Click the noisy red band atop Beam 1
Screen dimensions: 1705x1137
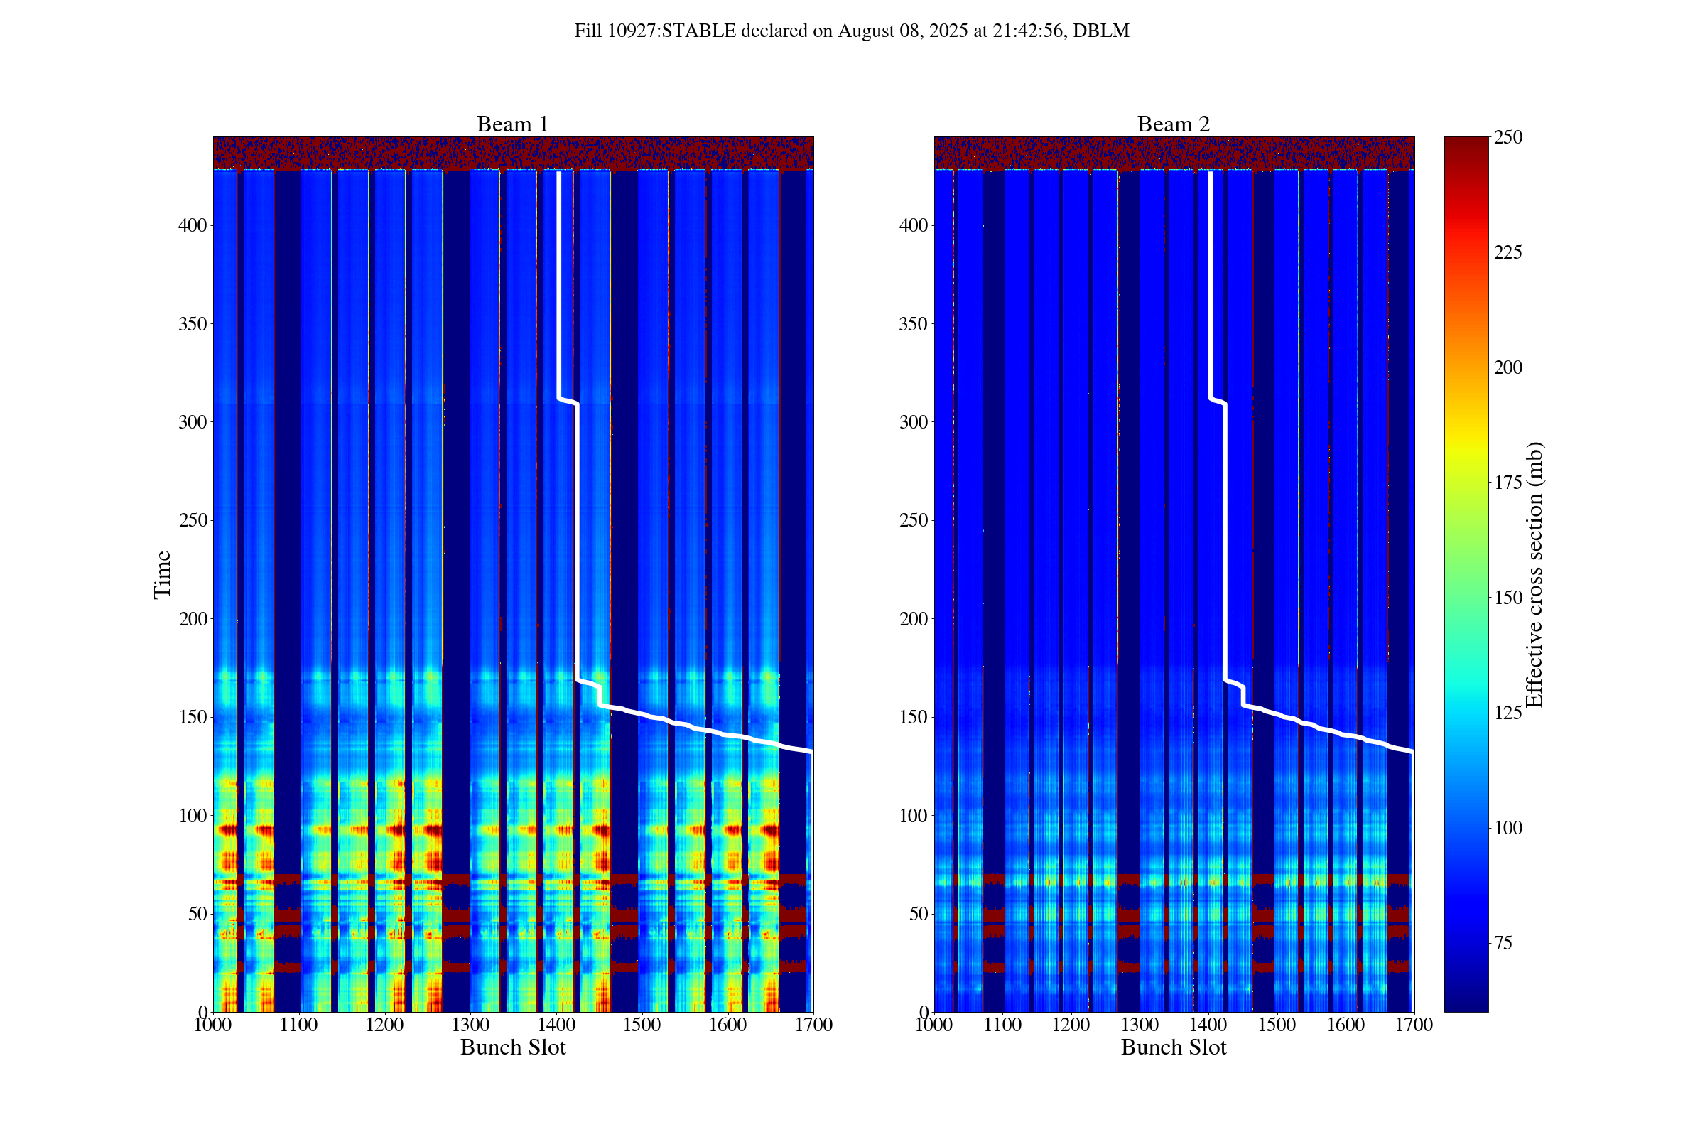point(511,153)
